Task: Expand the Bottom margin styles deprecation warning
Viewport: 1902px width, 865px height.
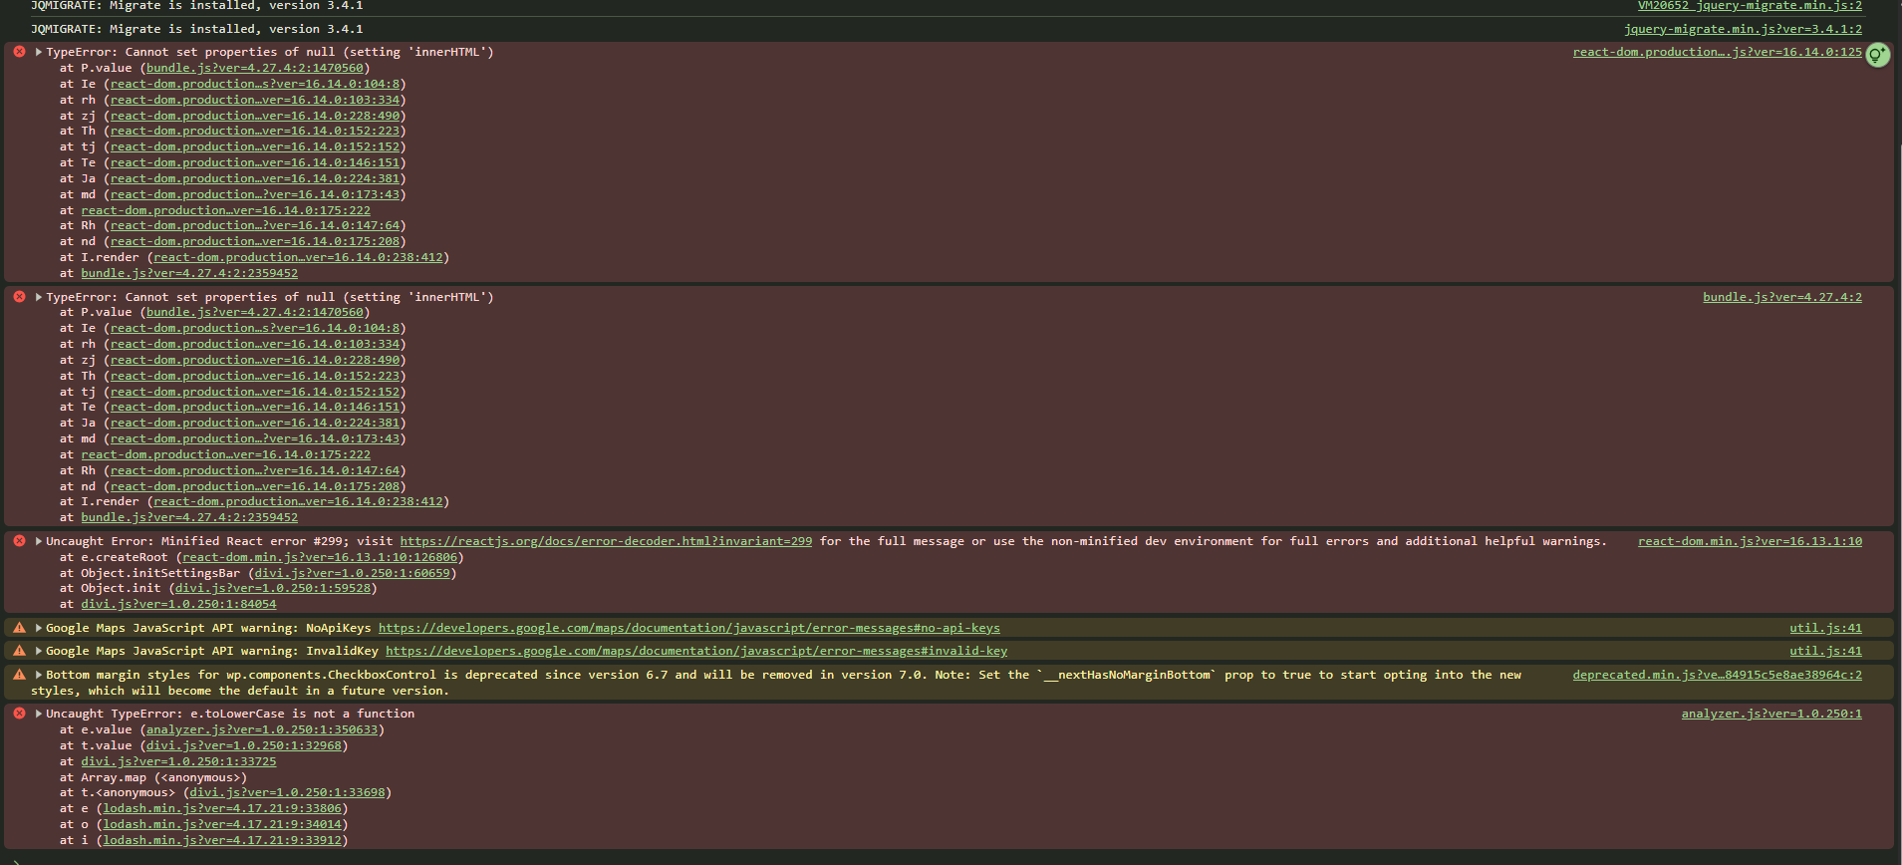Action: click(x=38, y=675)
